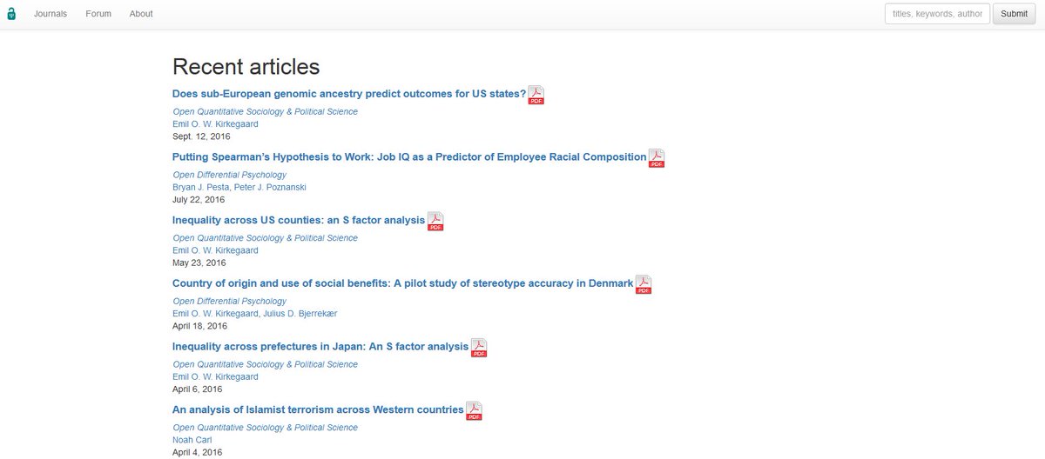The height and width of the screenshot is (459, 1045).
Task: Open PDF for Denmark stereotype accuracy study
Action: pyautogui.click(x=644, y=284)
